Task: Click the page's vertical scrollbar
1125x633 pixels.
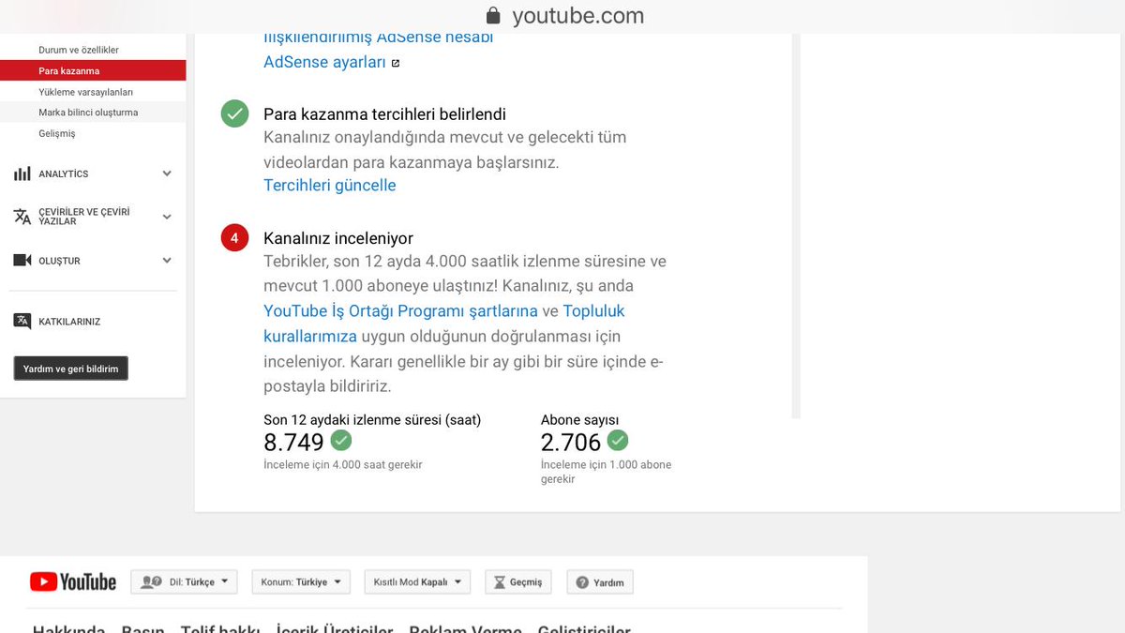Action: click(x=796, y=225)
